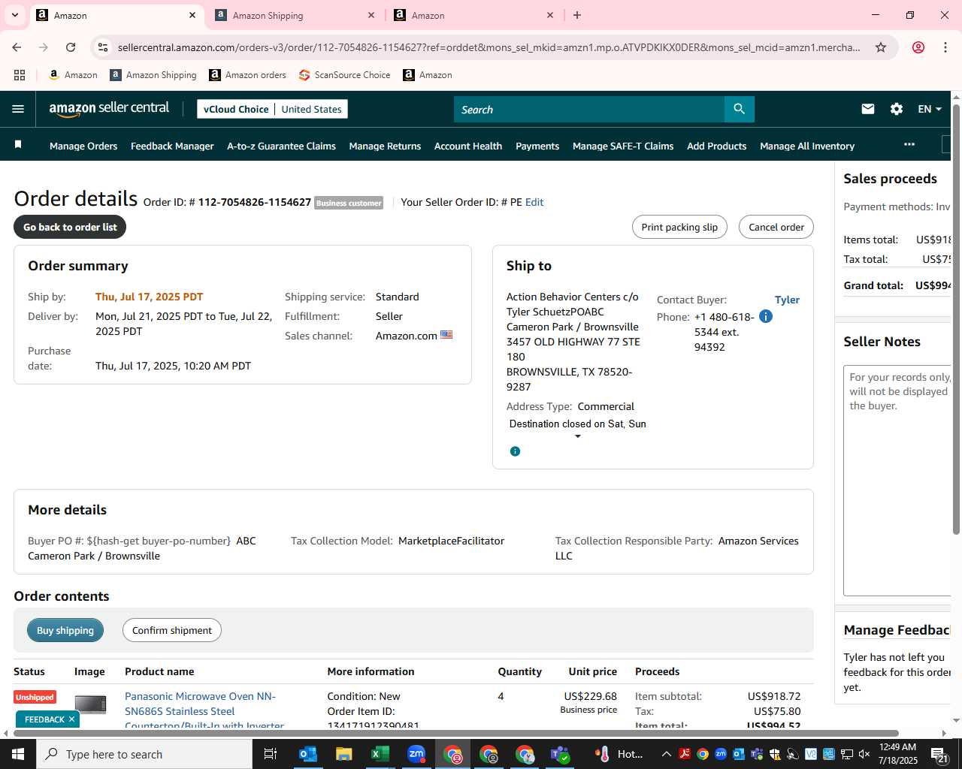Open the EN language dropdown
This screenshot has width=962, height=769.
(x=930, y=109)
